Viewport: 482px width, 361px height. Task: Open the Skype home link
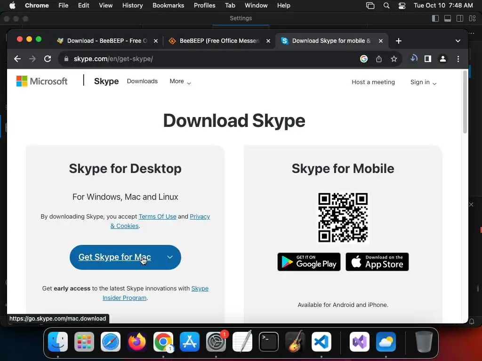(x=106, y=81)
